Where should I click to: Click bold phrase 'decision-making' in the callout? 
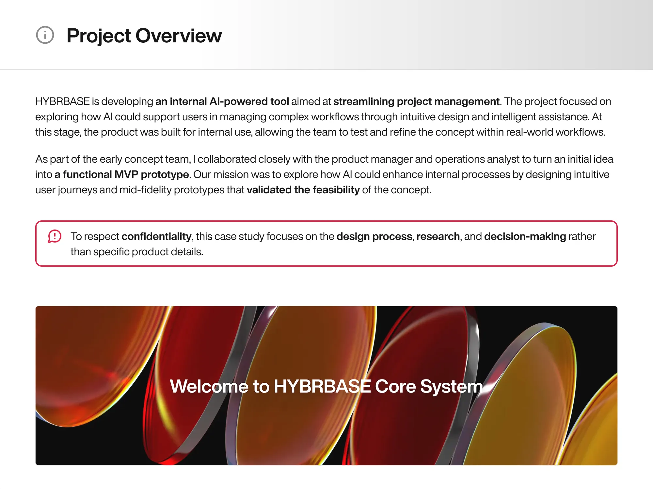pyautogui.click(x=525, y=236)
